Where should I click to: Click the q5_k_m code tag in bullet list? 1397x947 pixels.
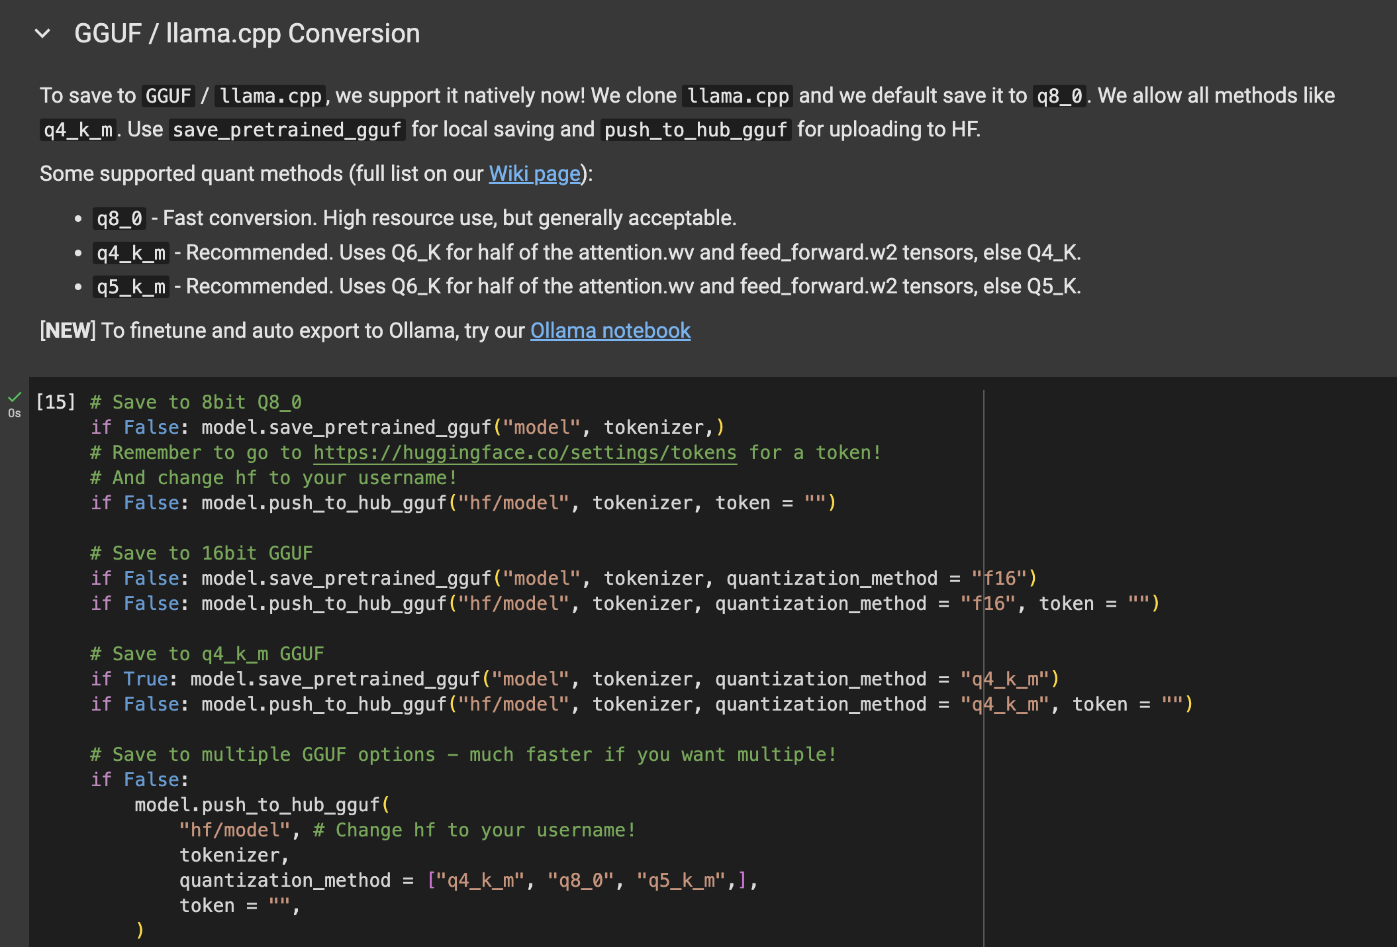[130, 287]
